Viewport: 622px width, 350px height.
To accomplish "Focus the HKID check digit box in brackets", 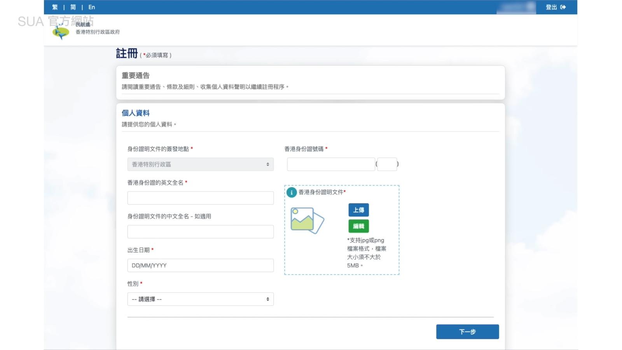I will click(x=387, y=164).
